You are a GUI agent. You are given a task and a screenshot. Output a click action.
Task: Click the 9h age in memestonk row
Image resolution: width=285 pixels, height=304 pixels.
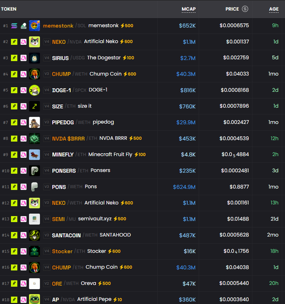click(275, 25)
